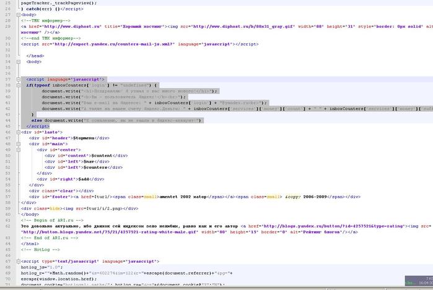Click the closing </script> tag on line 45
Screen dimensions: 433x290
[x=38, y=127]
